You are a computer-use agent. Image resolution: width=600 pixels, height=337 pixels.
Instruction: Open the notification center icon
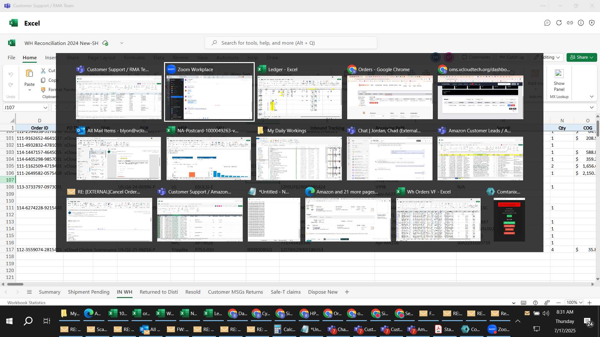[x=588, y=322]
